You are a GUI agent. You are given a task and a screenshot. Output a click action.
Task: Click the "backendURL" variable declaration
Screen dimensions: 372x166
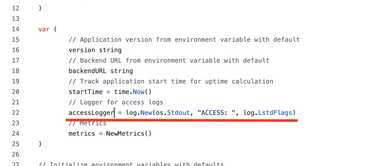point(87,71)
